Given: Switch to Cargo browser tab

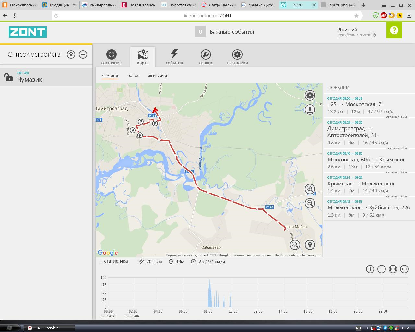Looking at the screenshot, I should pyautogui.click(x=219, y=5).
